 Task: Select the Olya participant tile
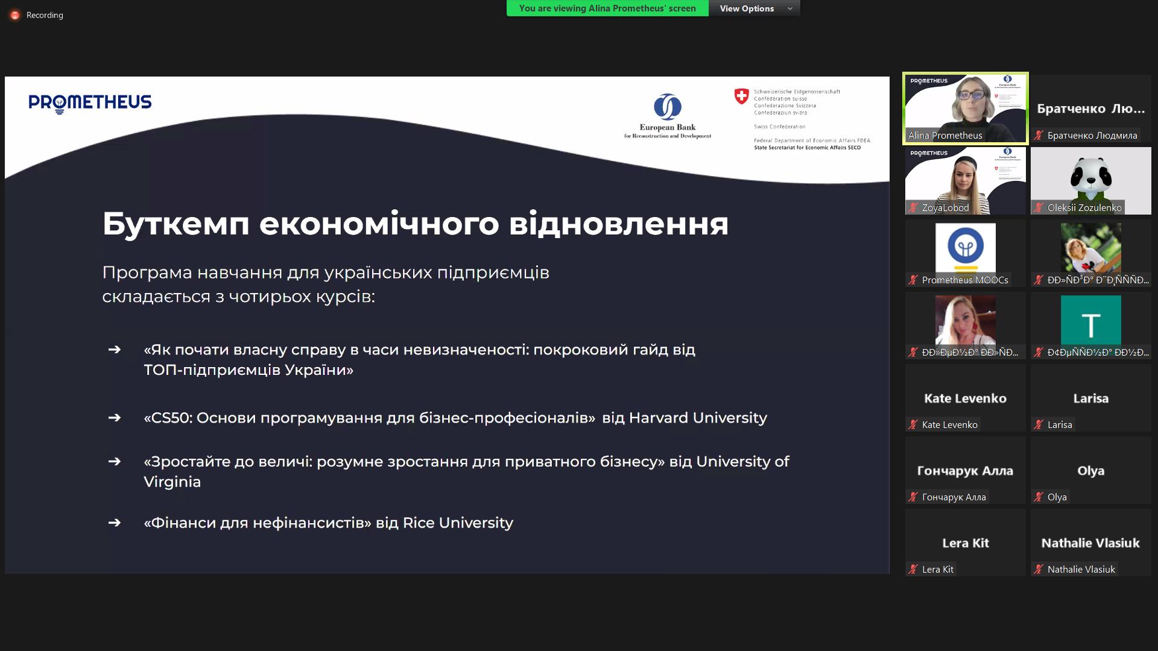1090,470
